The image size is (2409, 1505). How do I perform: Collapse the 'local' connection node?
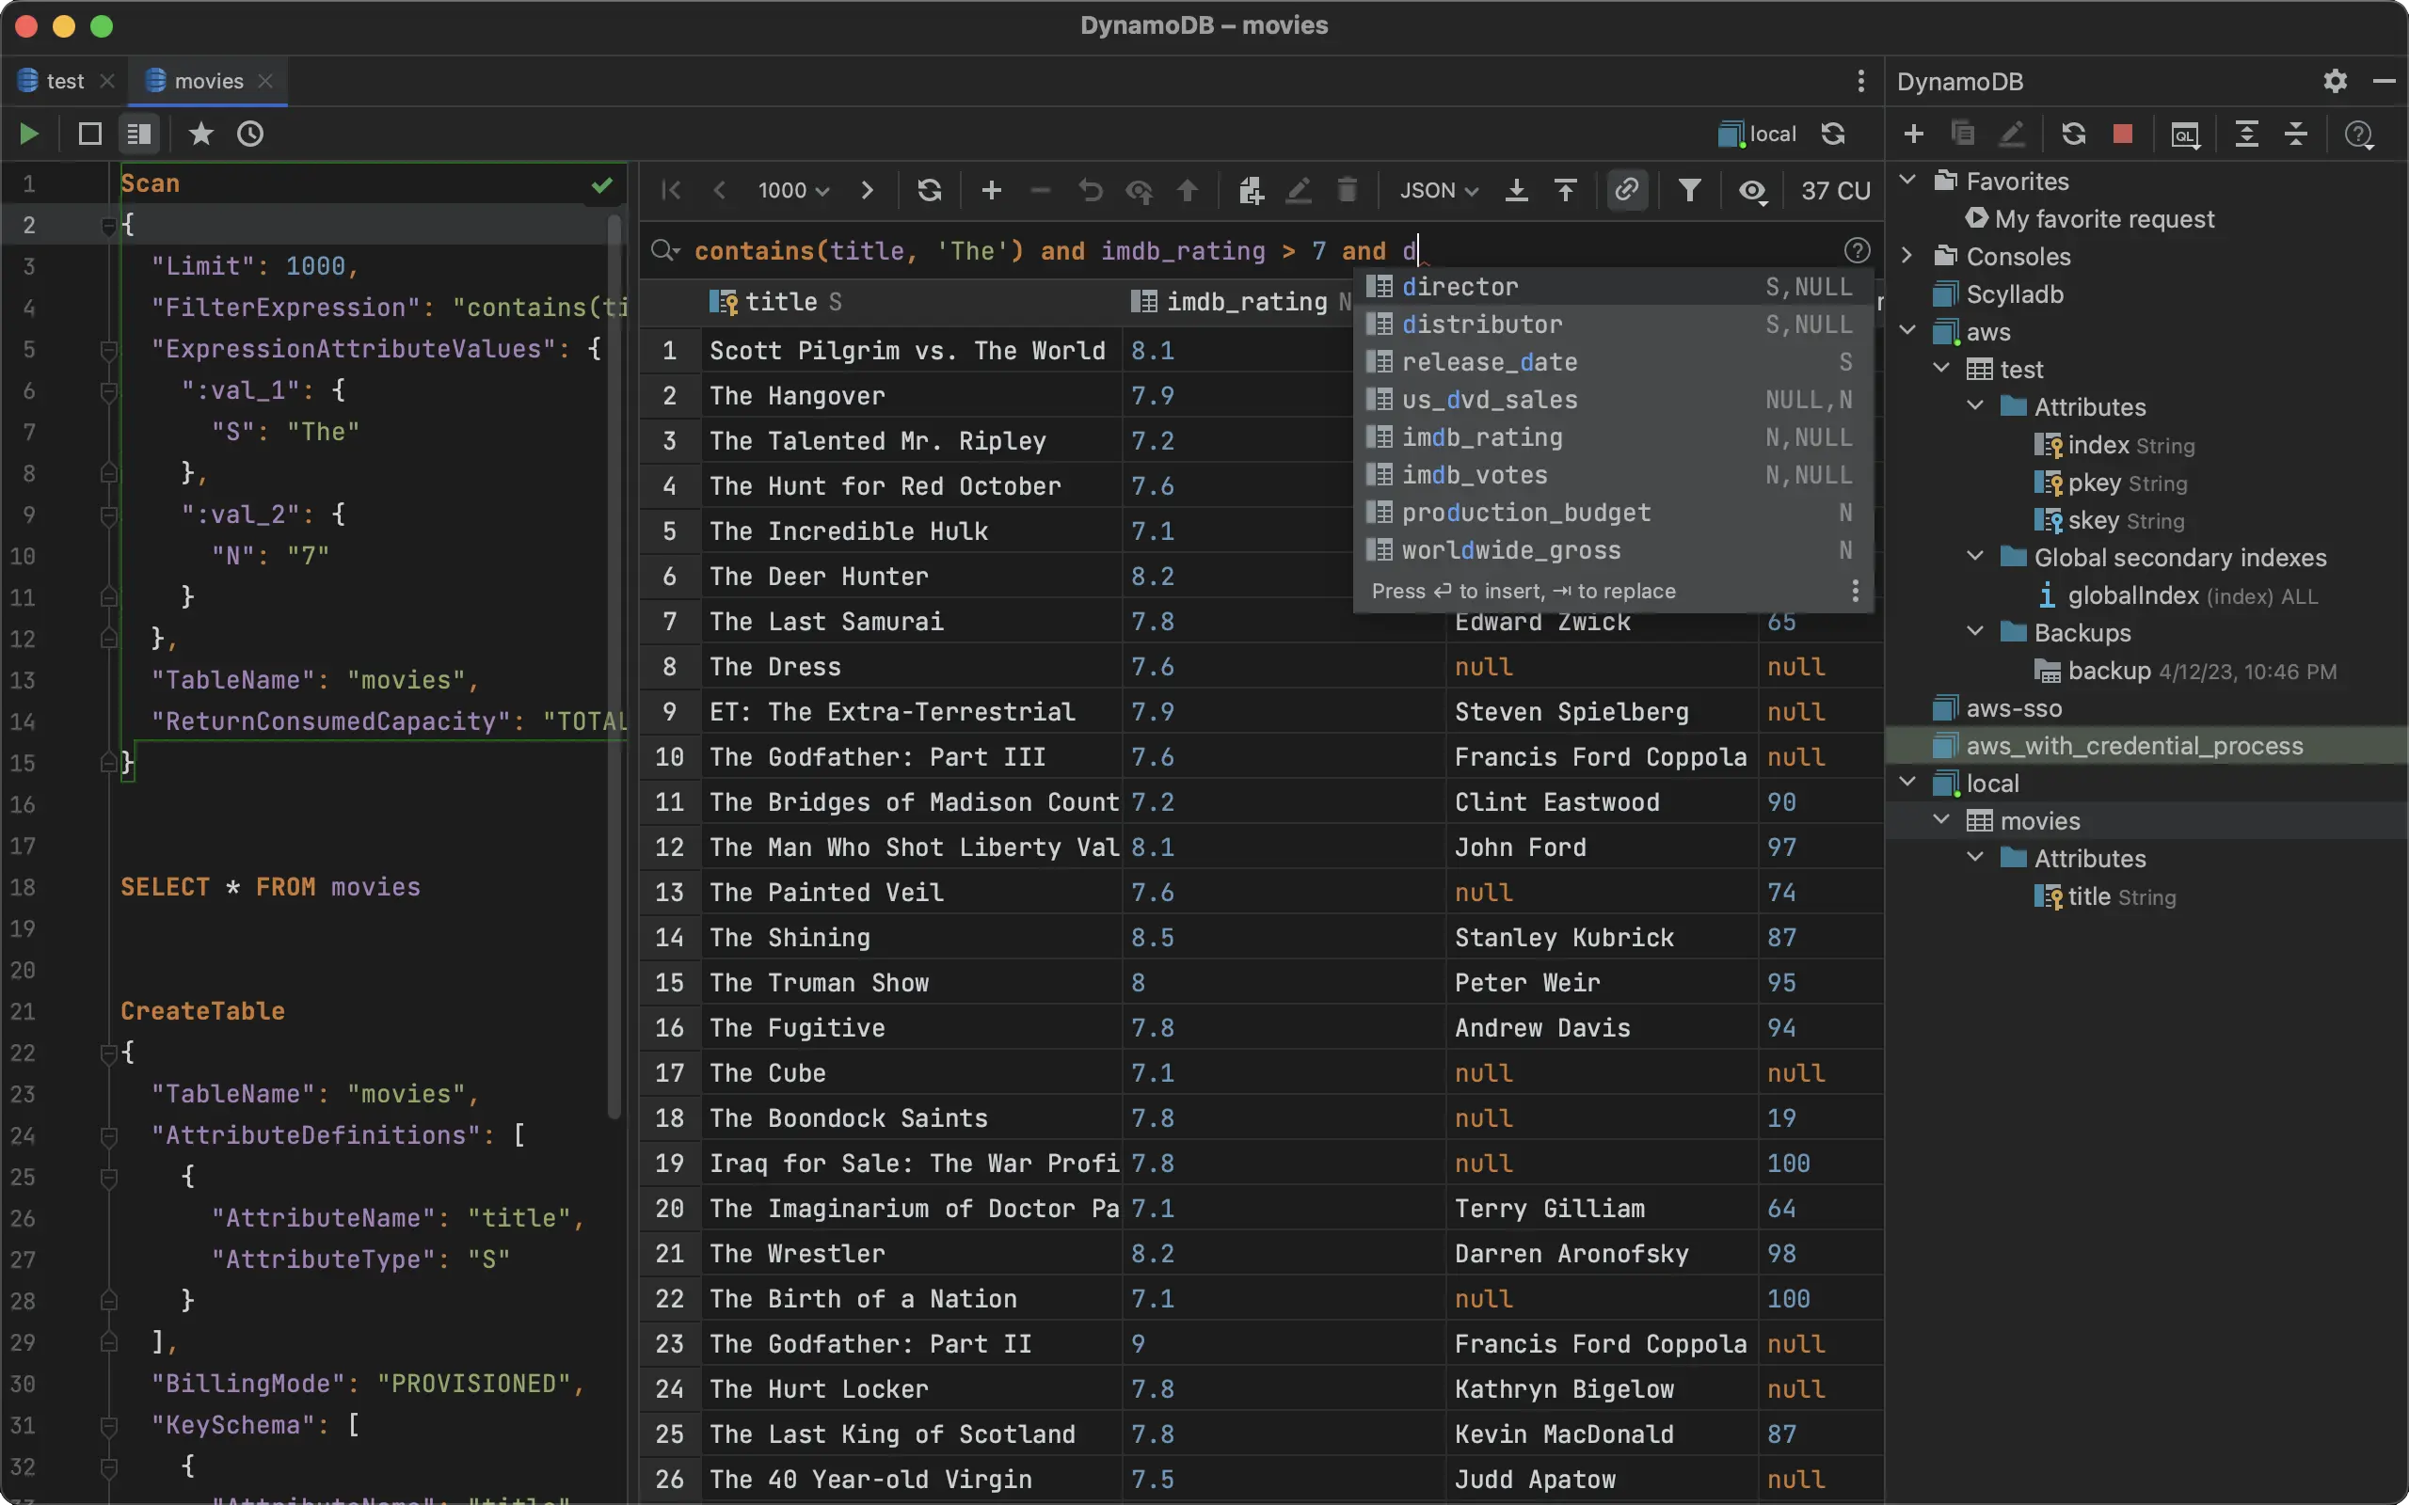[x=1907, y=783]
